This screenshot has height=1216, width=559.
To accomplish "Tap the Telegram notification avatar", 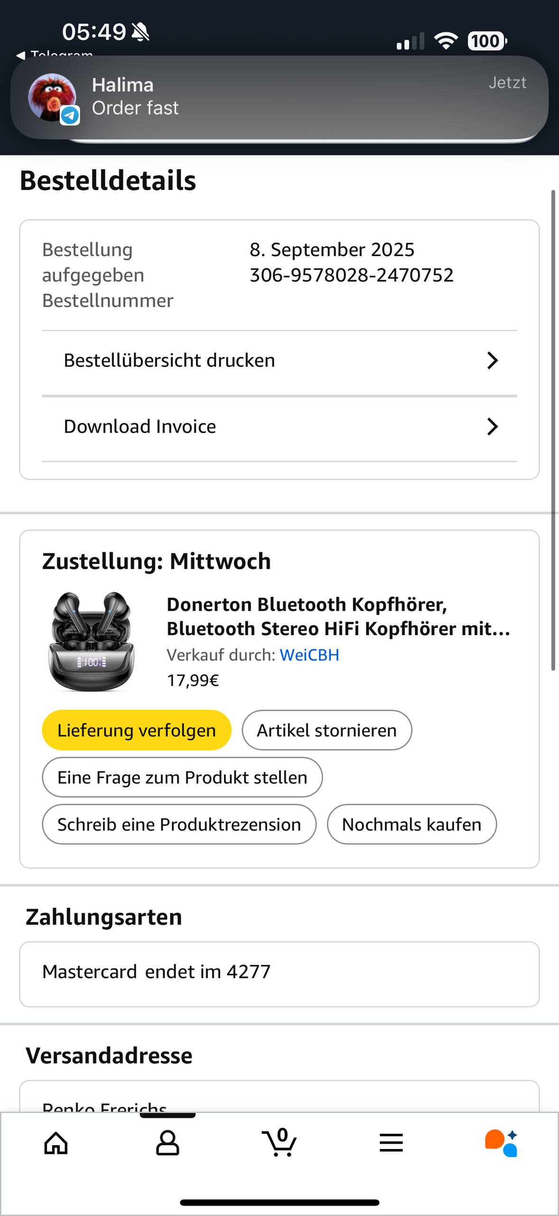I will [x=52, y=97].
